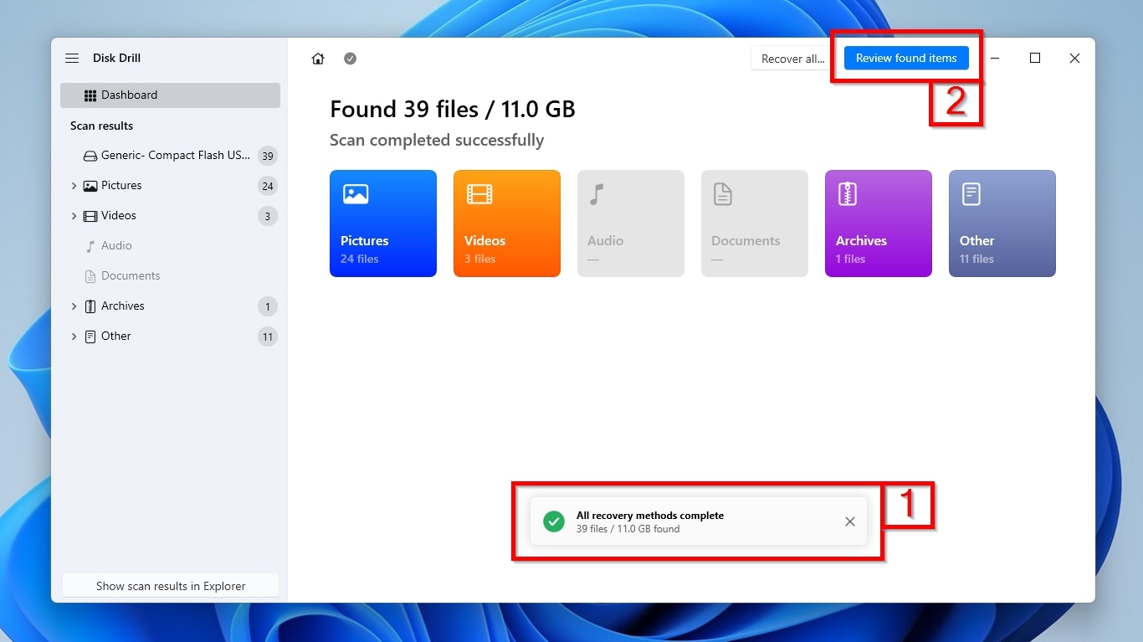The height and width of the screenshot is (642, 1143).
Task: Click the greyed Audio category card
Action: [x=631, y=223]
